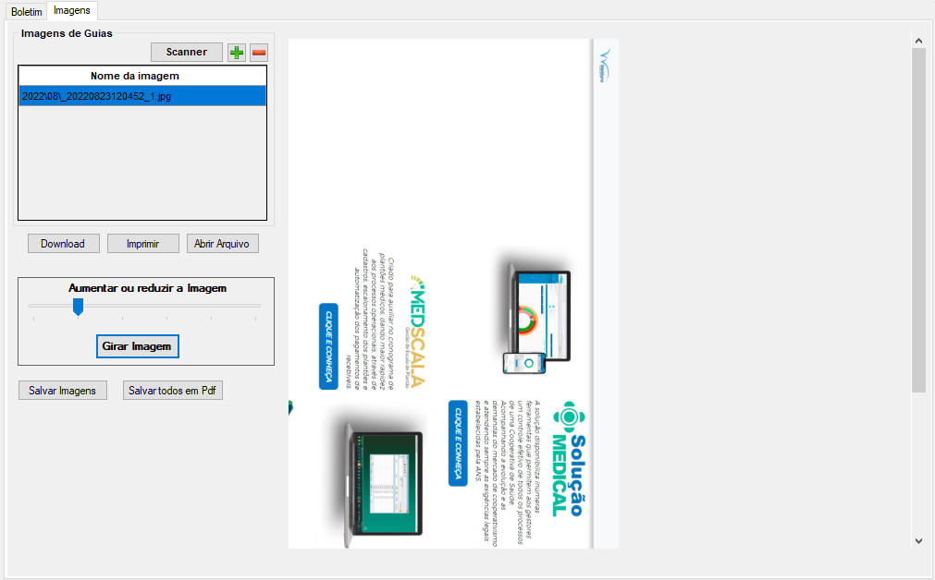Image resolution: width=935 pixels, height=580 pixels.
Task: Click the scrollbar down arrow
Action: click(x=918, y=540)
